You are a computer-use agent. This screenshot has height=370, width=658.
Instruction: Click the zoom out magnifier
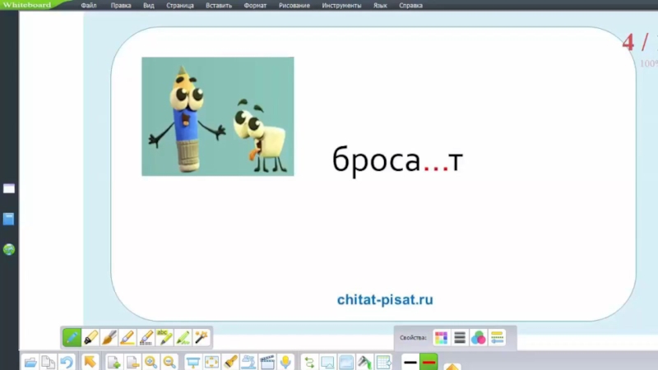tap(169, 362)
